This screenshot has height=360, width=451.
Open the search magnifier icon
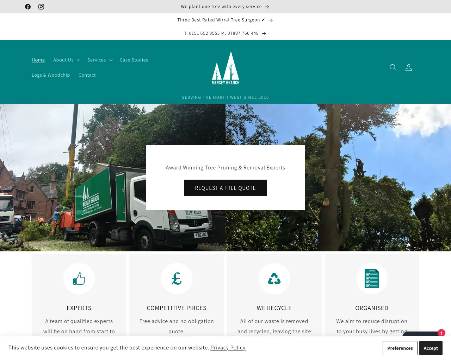pos(393,67)
